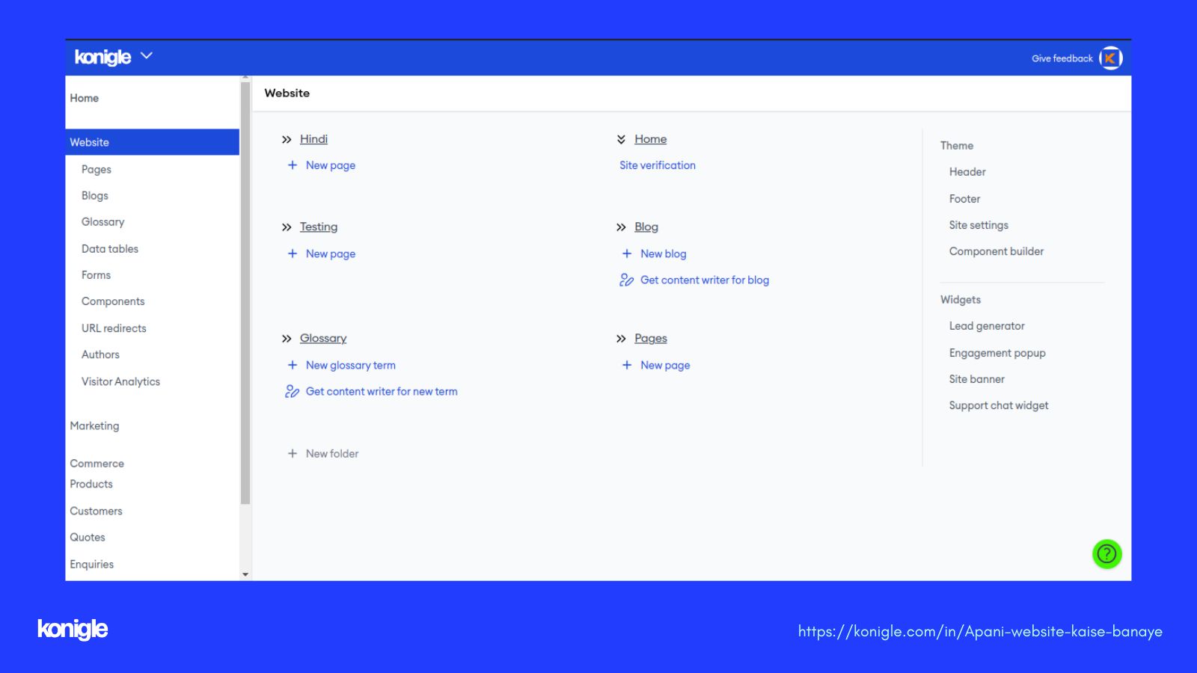This screenshot has width=1197, height=673.
Task: Expand the Testing folder chevron
Action: pyautogui.click(x=287, y=227)
